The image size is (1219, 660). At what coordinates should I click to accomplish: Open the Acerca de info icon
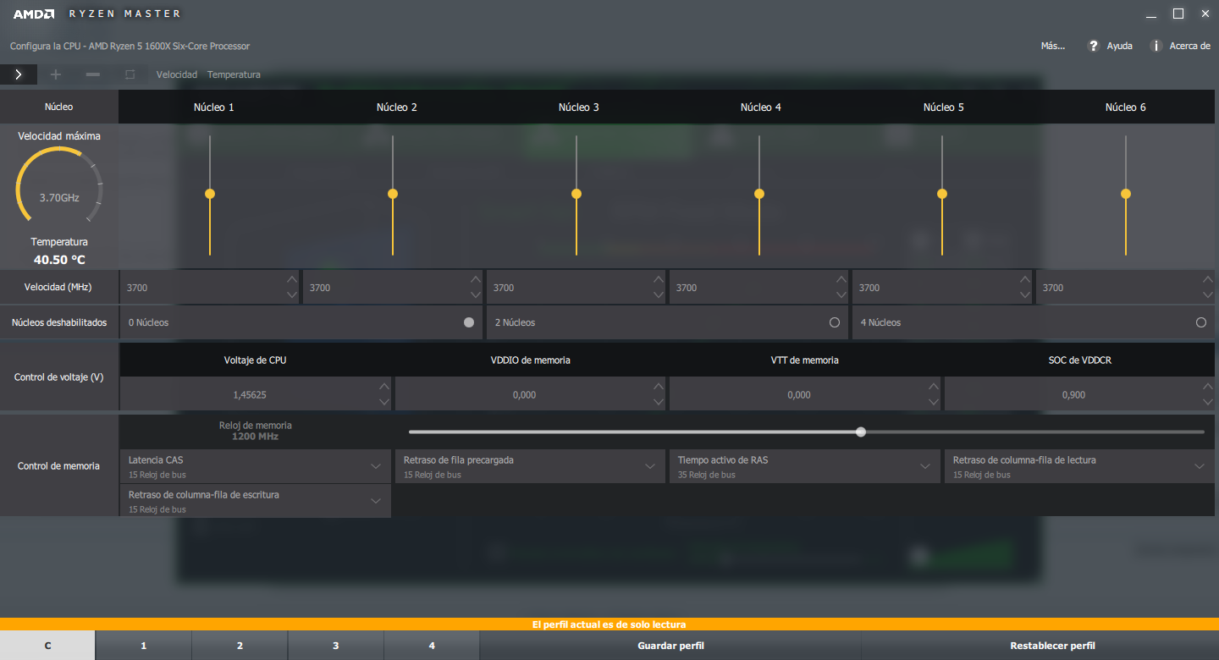coord(1156,46)
